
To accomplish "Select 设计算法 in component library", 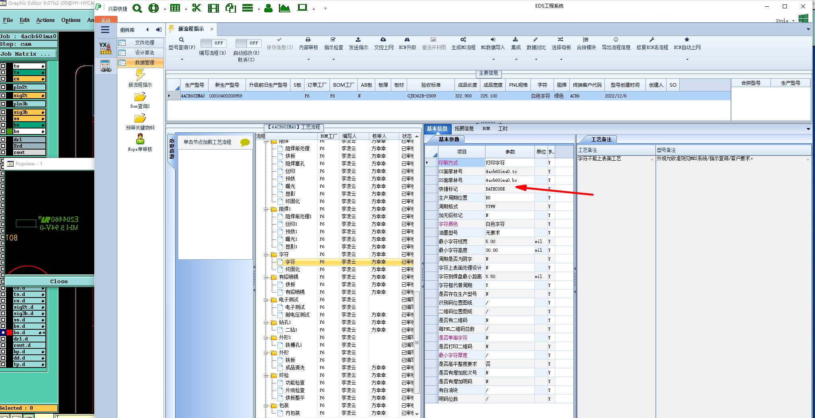I will [x=140, y=52].
